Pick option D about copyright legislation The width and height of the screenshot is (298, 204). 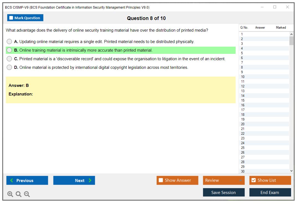[x=9, y=67]
